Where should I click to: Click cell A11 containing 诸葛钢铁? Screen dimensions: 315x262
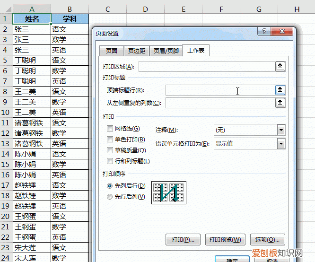click(x=32, y=123)
